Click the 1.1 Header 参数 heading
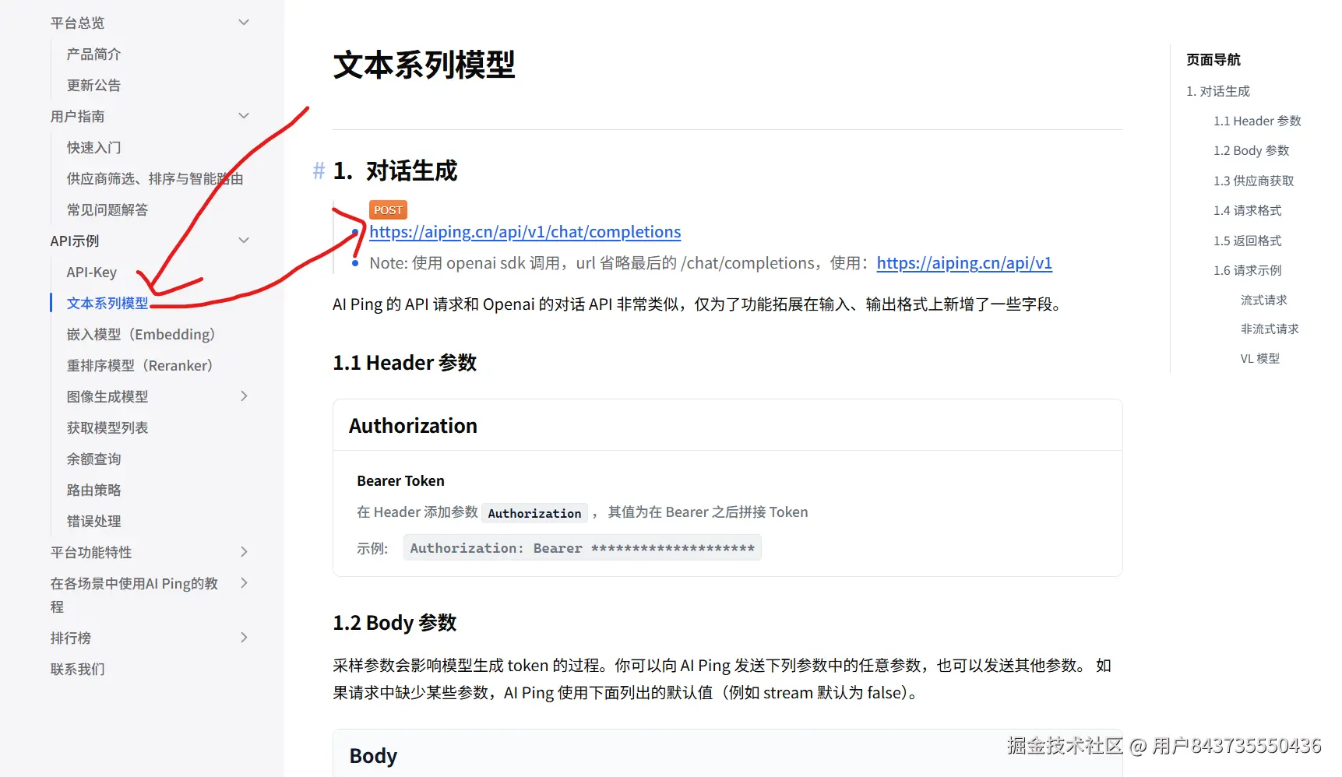Image resolution: width=1342 pixels, height=777 pixels. click(404, 363)
